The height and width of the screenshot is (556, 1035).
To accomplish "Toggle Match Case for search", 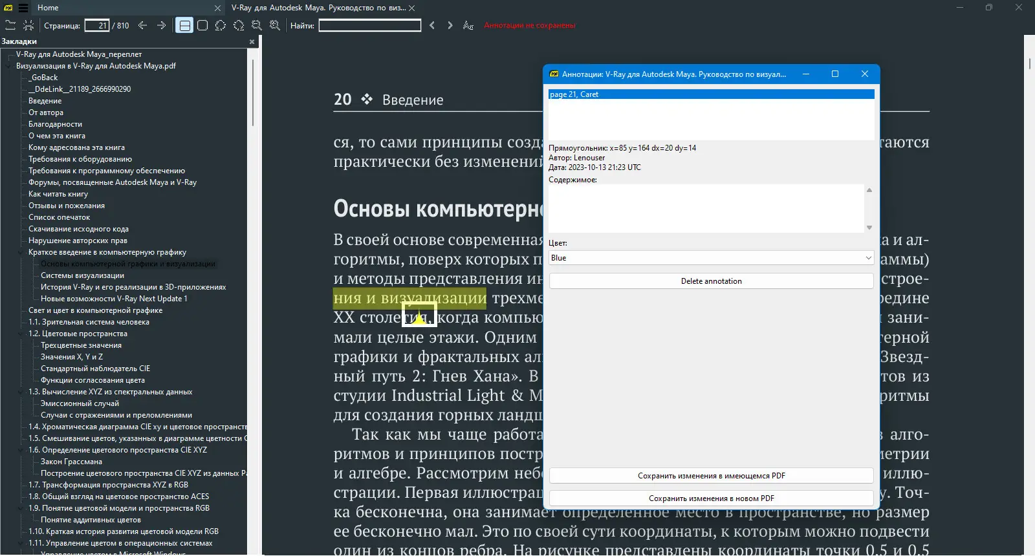I will [x=468, y=25].
